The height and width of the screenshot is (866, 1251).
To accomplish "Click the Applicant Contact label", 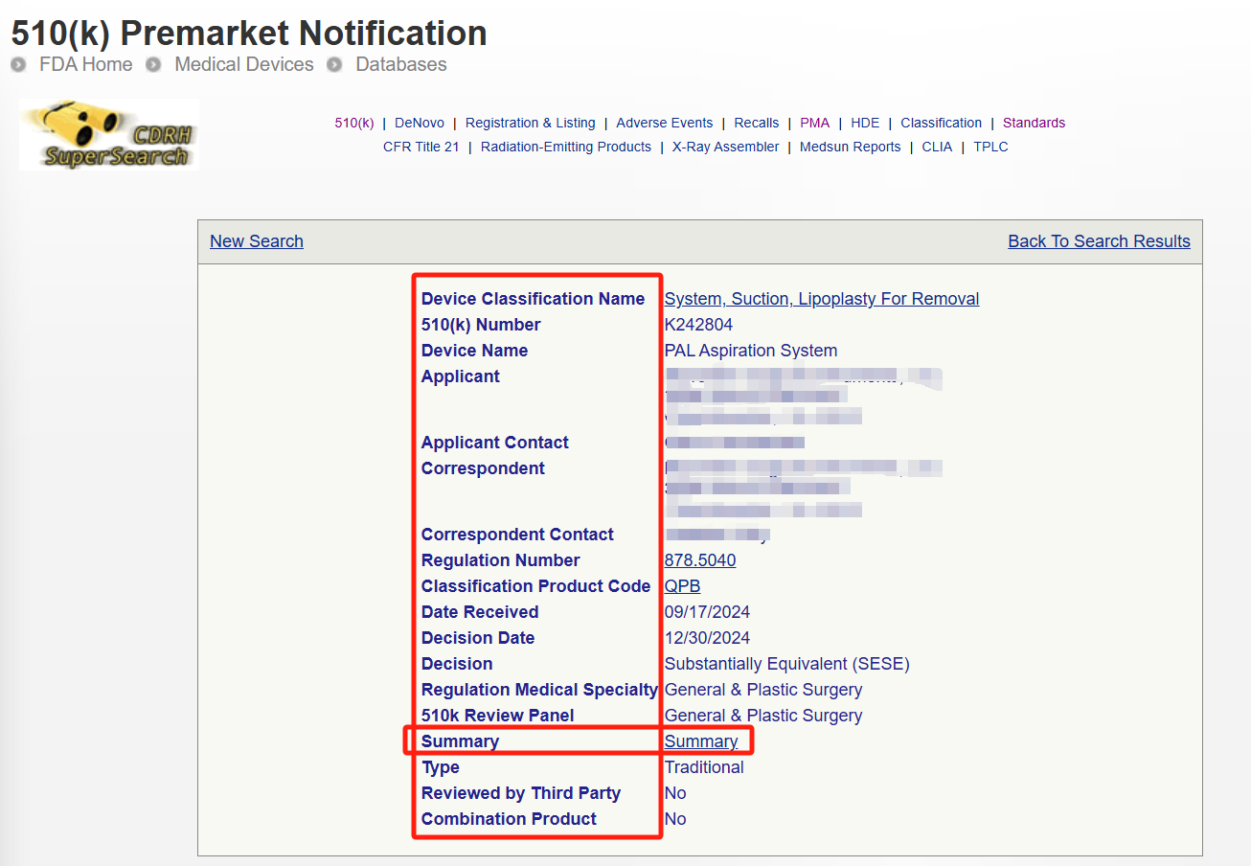I will tap(495, 443).
